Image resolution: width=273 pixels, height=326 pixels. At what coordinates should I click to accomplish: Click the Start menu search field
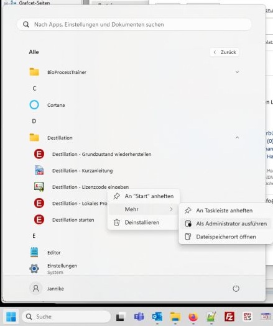point(134,25)
